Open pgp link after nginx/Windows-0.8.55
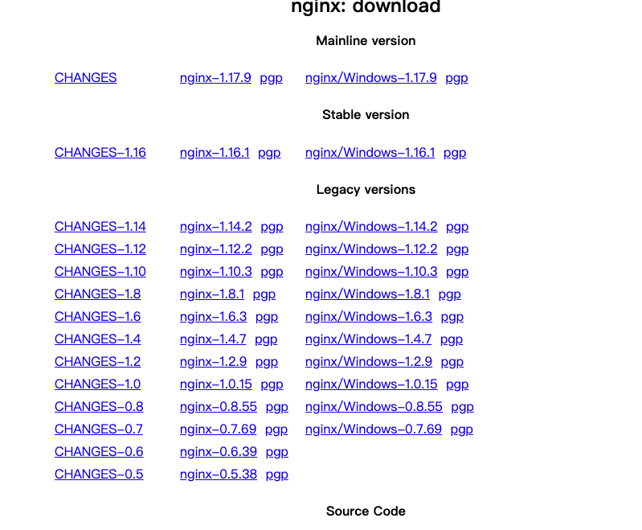The height and width of the screenshot is (530, 642). point(462,407)
